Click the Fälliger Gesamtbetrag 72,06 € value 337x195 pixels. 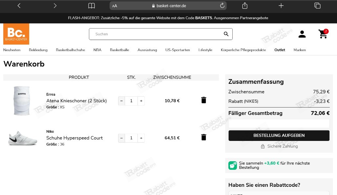[320, 113]
